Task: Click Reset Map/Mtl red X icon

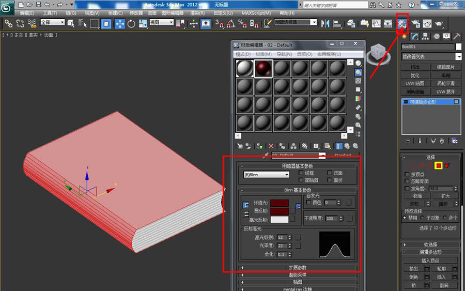Action: click(x=271, y=146)
